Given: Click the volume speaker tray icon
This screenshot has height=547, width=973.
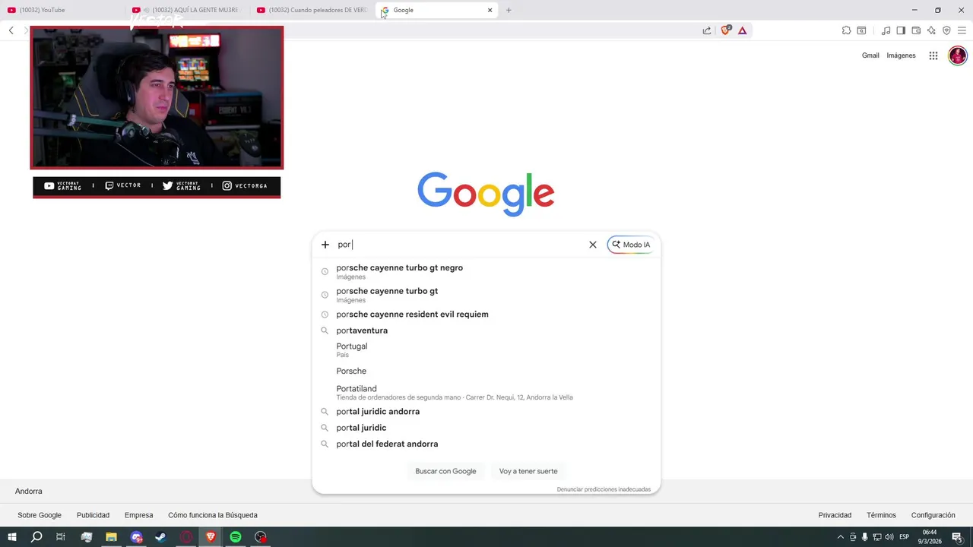Looking at the screenshot, I should [x=889, y=537].
